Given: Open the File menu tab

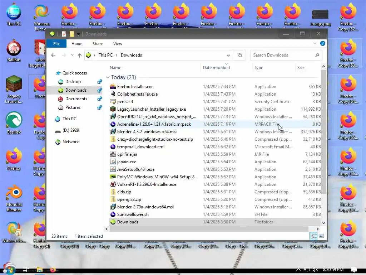Looking at the screenshot, I should [x=56, y=44].
